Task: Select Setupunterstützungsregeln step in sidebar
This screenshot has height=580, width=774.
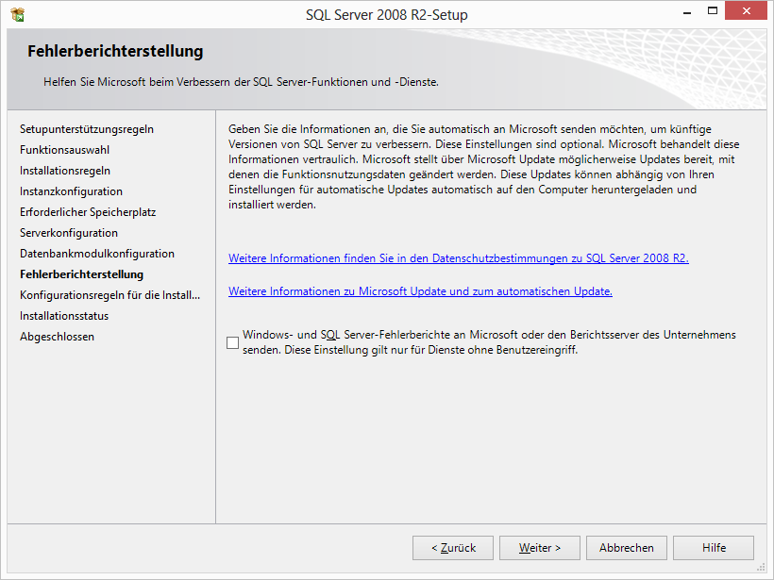Action: click(87, 129)
